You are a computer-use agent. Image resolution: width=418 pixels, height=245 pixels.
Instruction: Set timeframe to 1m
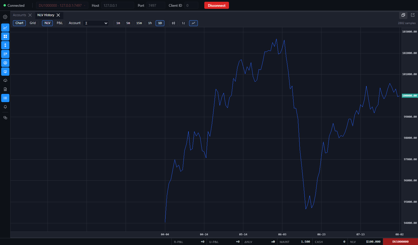coord(118,23)
